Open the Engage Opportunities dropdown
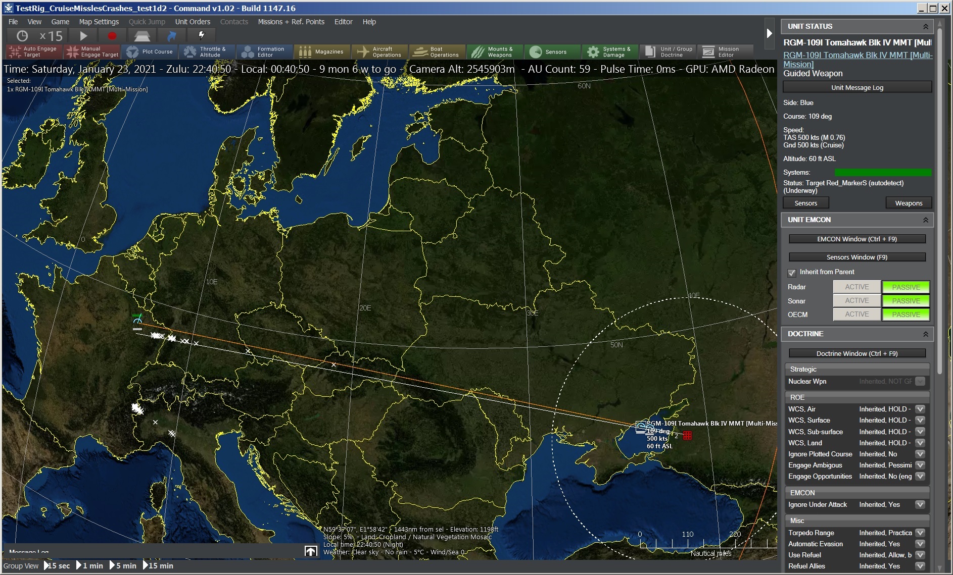Viewport: 953px width, 575px height. pos(920,476)
